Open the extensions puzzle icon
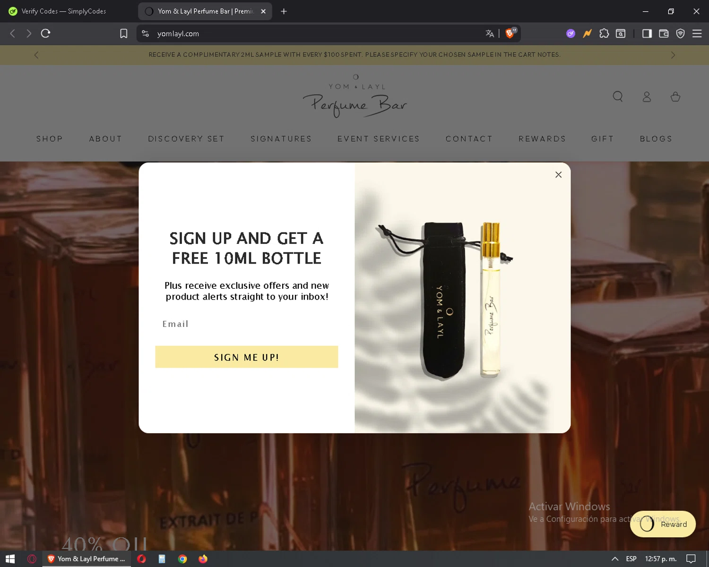The image size is (709, 567). 604,34
